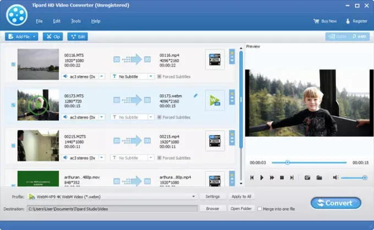The width and height of the screenshot is (374, 230).
Task: Click speaker icon in 00116.MTS audio selector
Action: tap(65, 76)
